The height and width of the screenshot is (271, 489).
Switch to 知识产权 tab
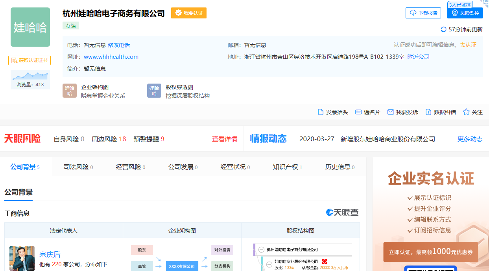[288, 167]
